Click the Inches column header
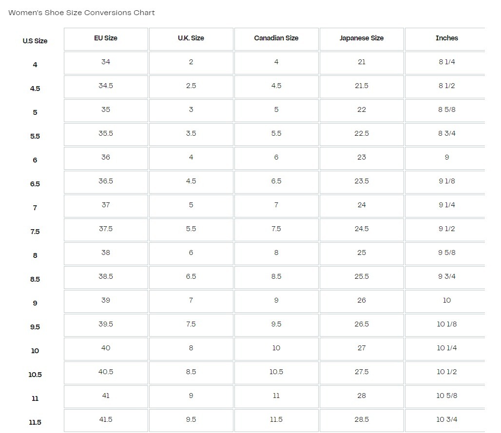The height and width of the screenshot is (433, 501). (x=447, y=38)
